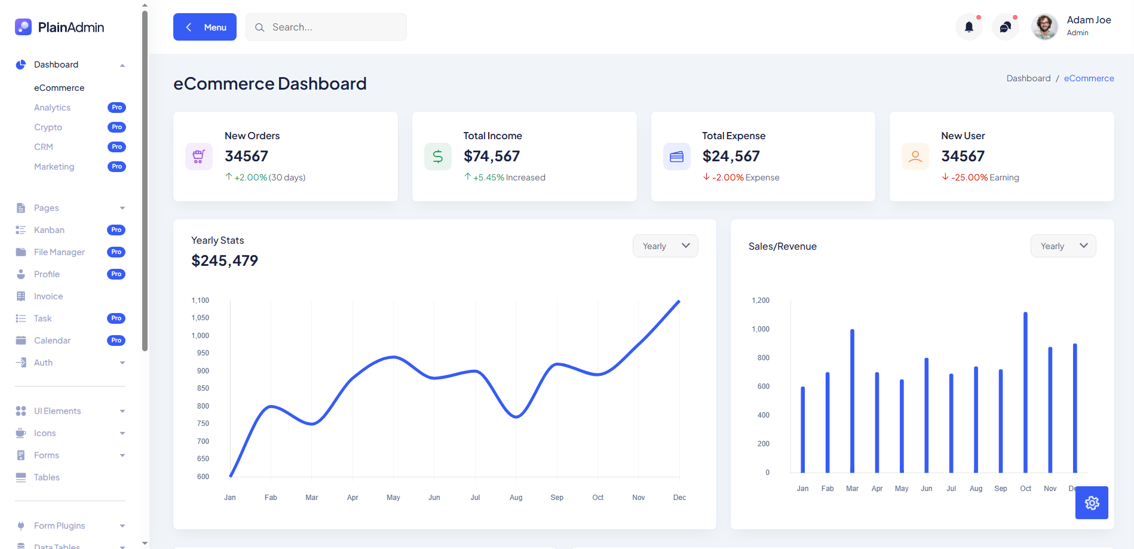Collapse the Dashboard menu arrow
The image size is (1134, 549).
point(122,65)
